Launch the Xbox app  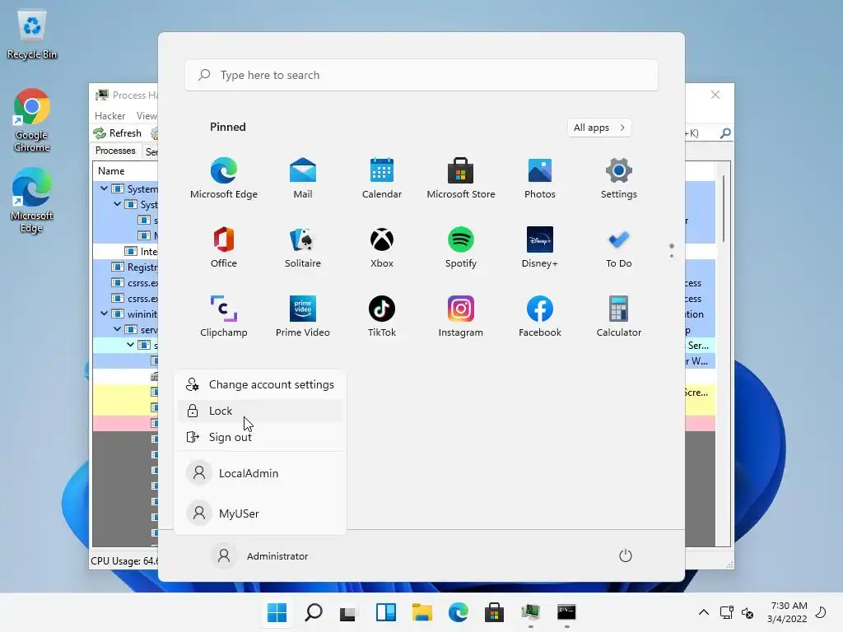click(x=382, y=247)
